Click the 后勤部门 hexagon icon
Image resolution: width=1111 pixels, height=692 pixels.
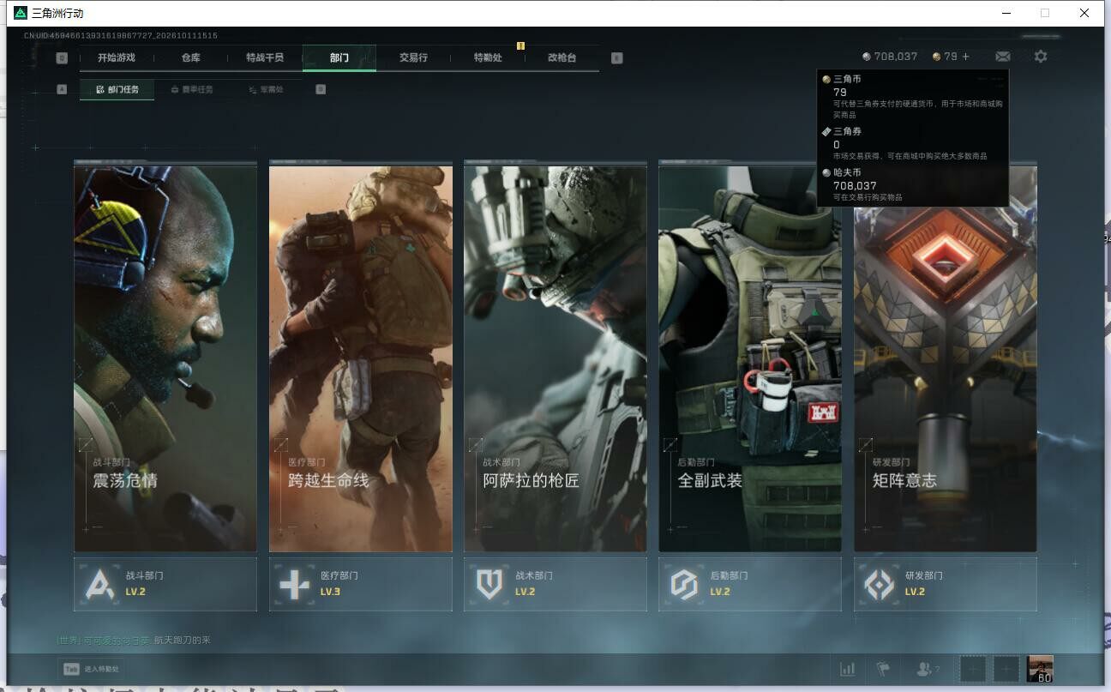coord(684,584)
